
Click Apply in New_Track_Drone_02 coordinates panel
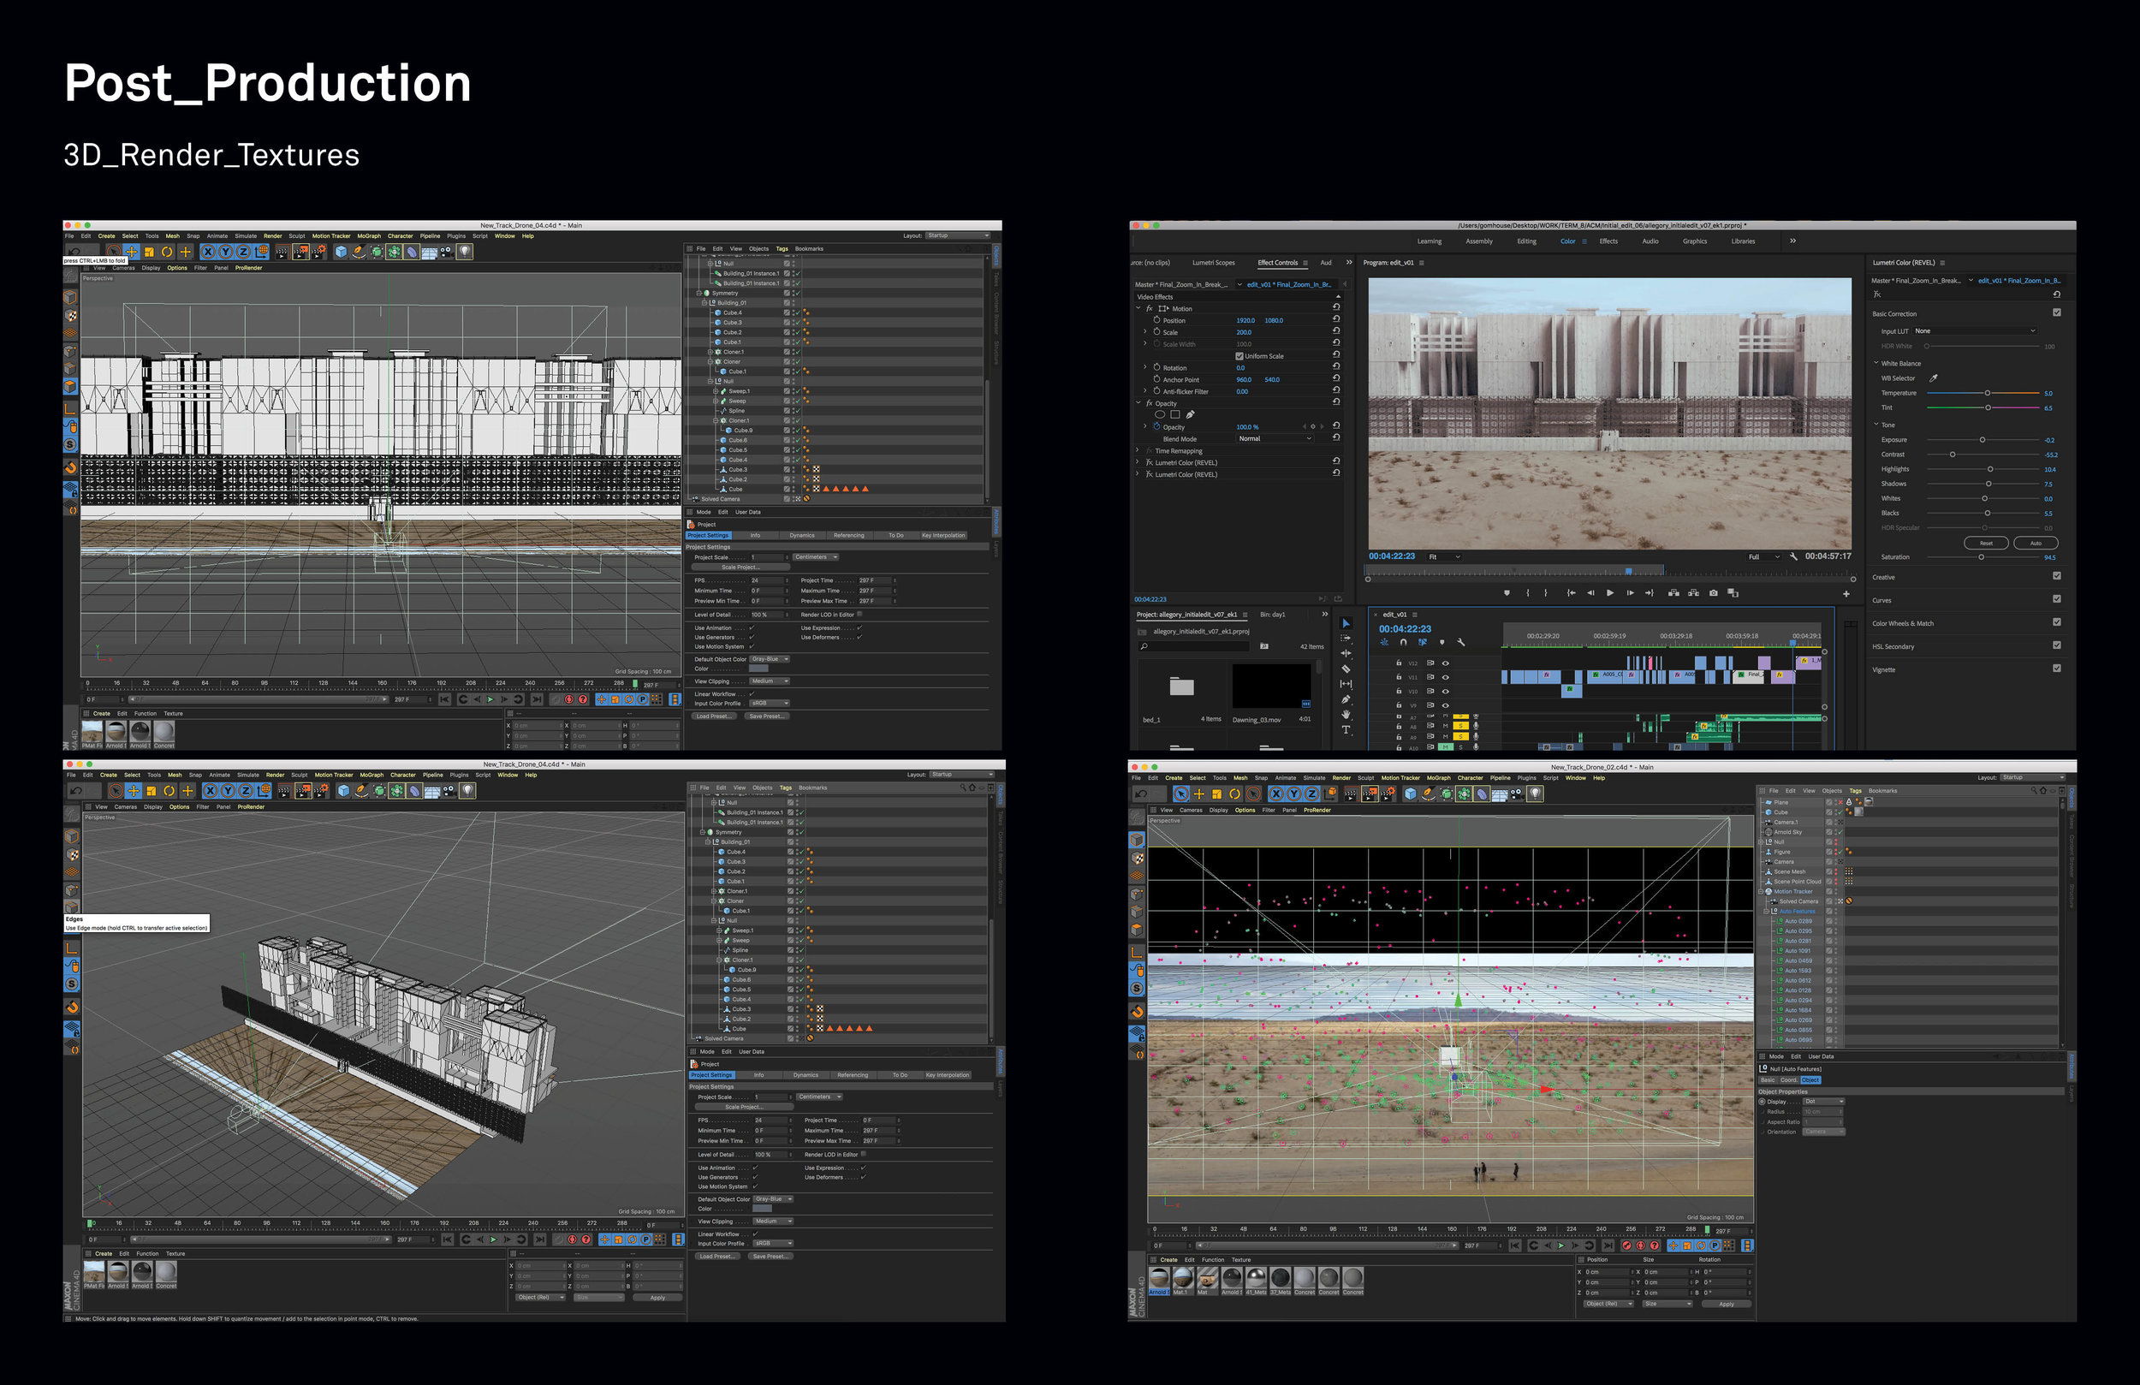coord(1727,1304)
